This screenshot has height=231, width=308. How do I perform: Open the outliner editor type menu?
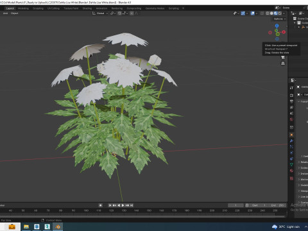pos(294,13)
